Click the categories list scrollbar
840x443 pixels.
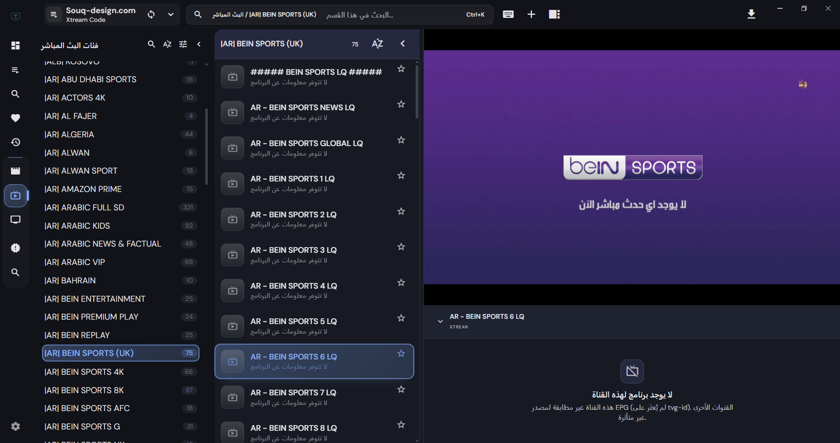click(x=206, y=147)
